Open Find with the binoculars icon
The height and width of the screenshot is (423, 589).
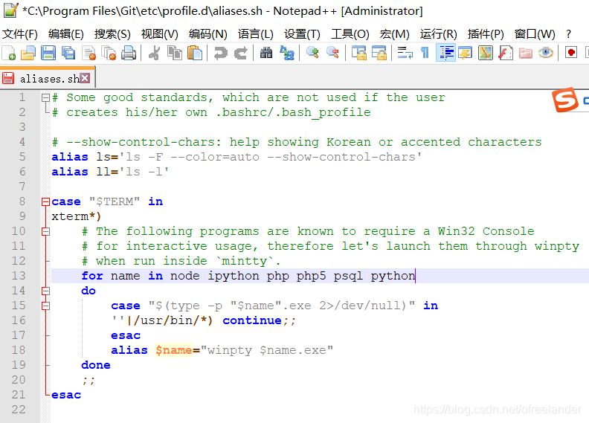(266, 53)
